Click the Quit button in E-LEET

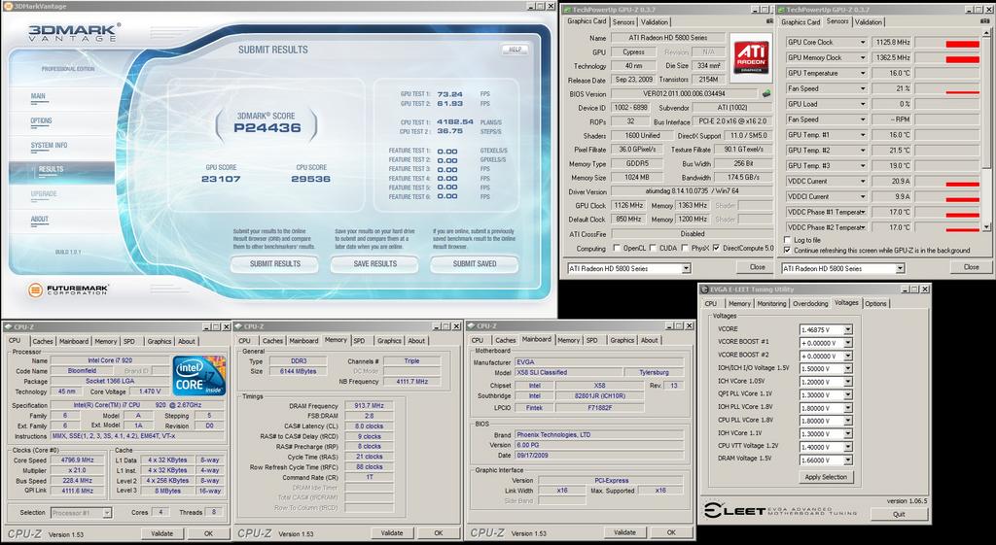pyautogui.click(x=898, y=514)
